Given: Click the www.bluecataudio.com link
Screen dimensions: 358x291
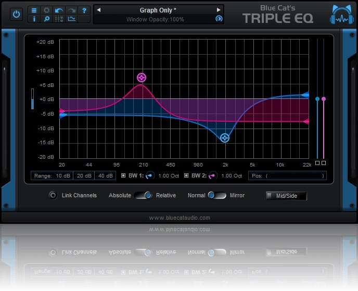Looking at the screenshot, I should (180, 218).
